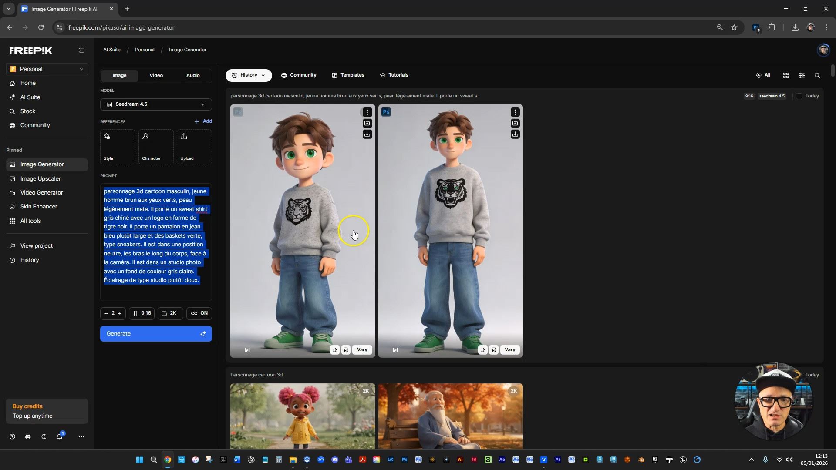Image resolution: width=836 pixels, height=470 pixels.
Task: Open the pink-haired girl thumbnail
Action: coord(303,416)
